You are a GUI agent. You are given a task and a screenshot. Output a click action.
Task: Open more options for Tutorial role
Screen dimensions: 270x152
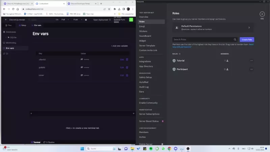pos(251,61)
